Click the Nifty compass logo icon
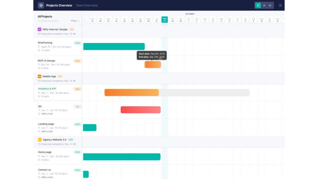Viewport: 318px width, 179px height. [41, 5]
